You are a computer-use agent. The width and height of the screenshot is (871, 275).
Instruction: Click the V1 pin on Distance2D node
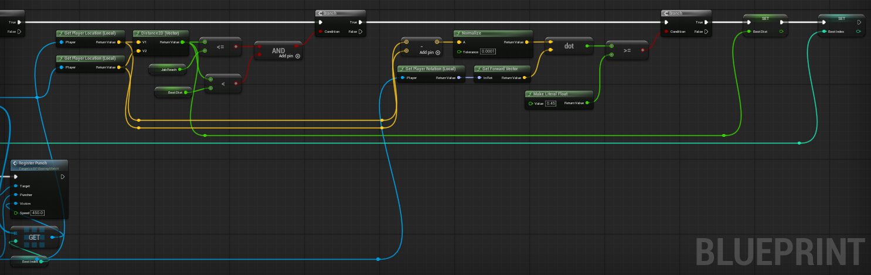click(138, 42)
